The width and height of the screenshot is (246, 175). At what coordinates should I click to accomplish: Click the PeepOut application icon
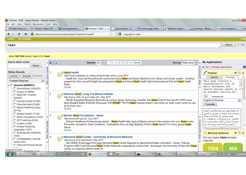tap(205, 73)
